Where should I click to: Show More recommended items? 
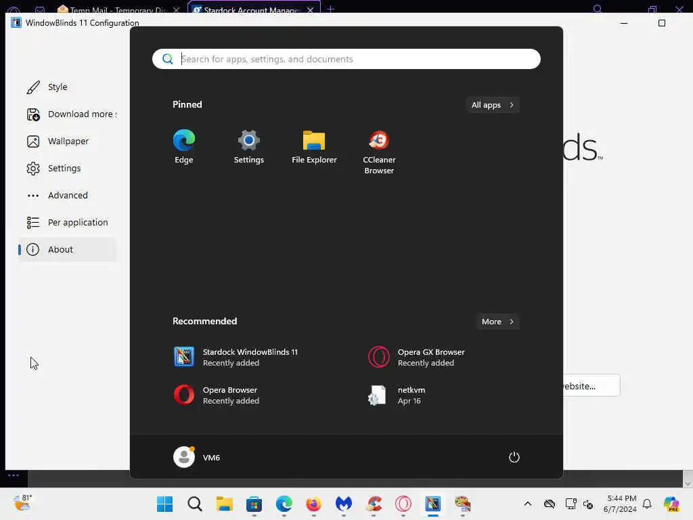pyautogui.click(x=497, y=322)
